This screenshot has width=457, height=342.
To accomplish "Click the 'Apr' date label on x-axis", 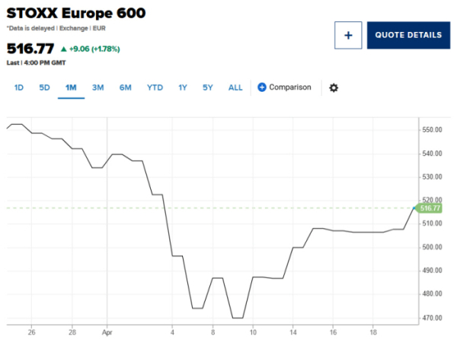I will click(x=107, y=332).
